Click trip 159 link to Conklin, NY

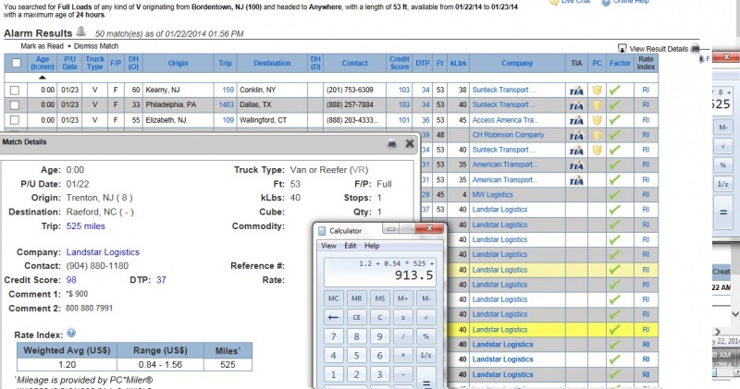click(x=228, y=90)
